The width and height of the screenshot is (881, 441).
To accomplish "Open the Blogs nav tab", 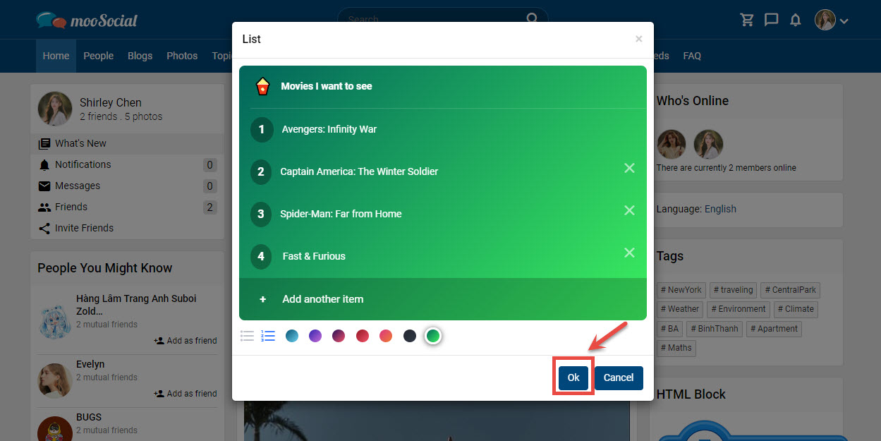I will click(140, 56).
